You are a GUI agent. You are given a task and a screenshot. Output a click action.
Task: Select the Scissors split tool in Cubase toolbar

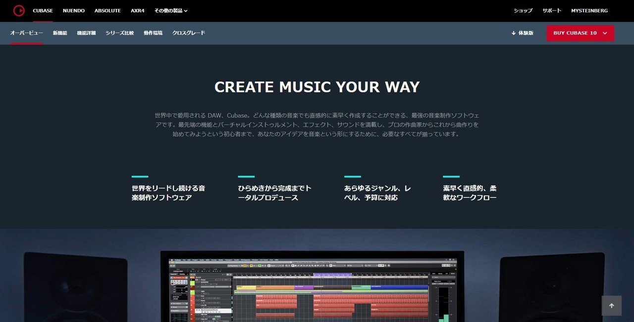(297, 266)
